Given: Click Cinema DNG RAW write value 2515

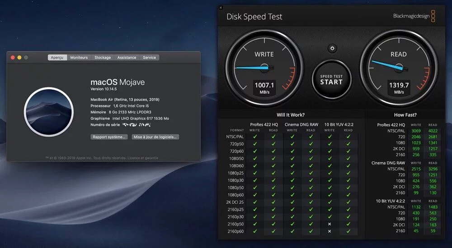Looking at the screenshot, I should coord(416,169).
